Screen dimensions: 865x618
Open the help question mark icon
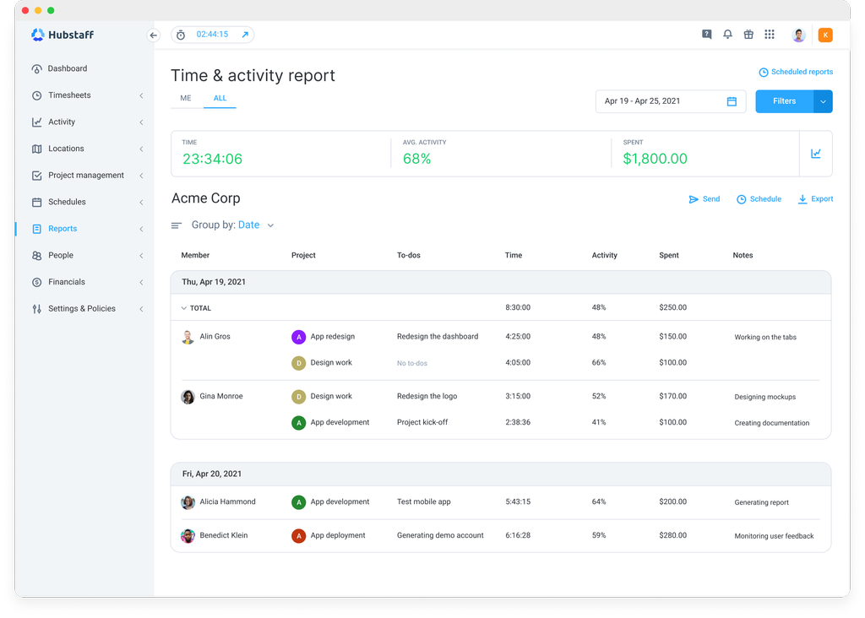pyautogui.click(x=706, y=34)
